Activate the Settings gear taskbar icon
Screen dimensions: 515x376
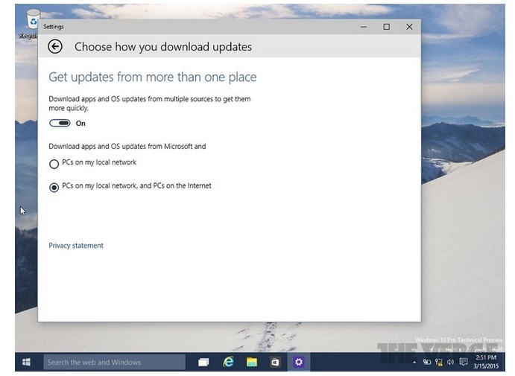[x=299, y=362]
